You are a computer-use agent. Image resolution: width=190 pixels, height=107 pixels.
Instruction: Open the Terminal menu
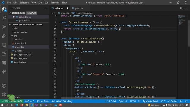point(55,3)
